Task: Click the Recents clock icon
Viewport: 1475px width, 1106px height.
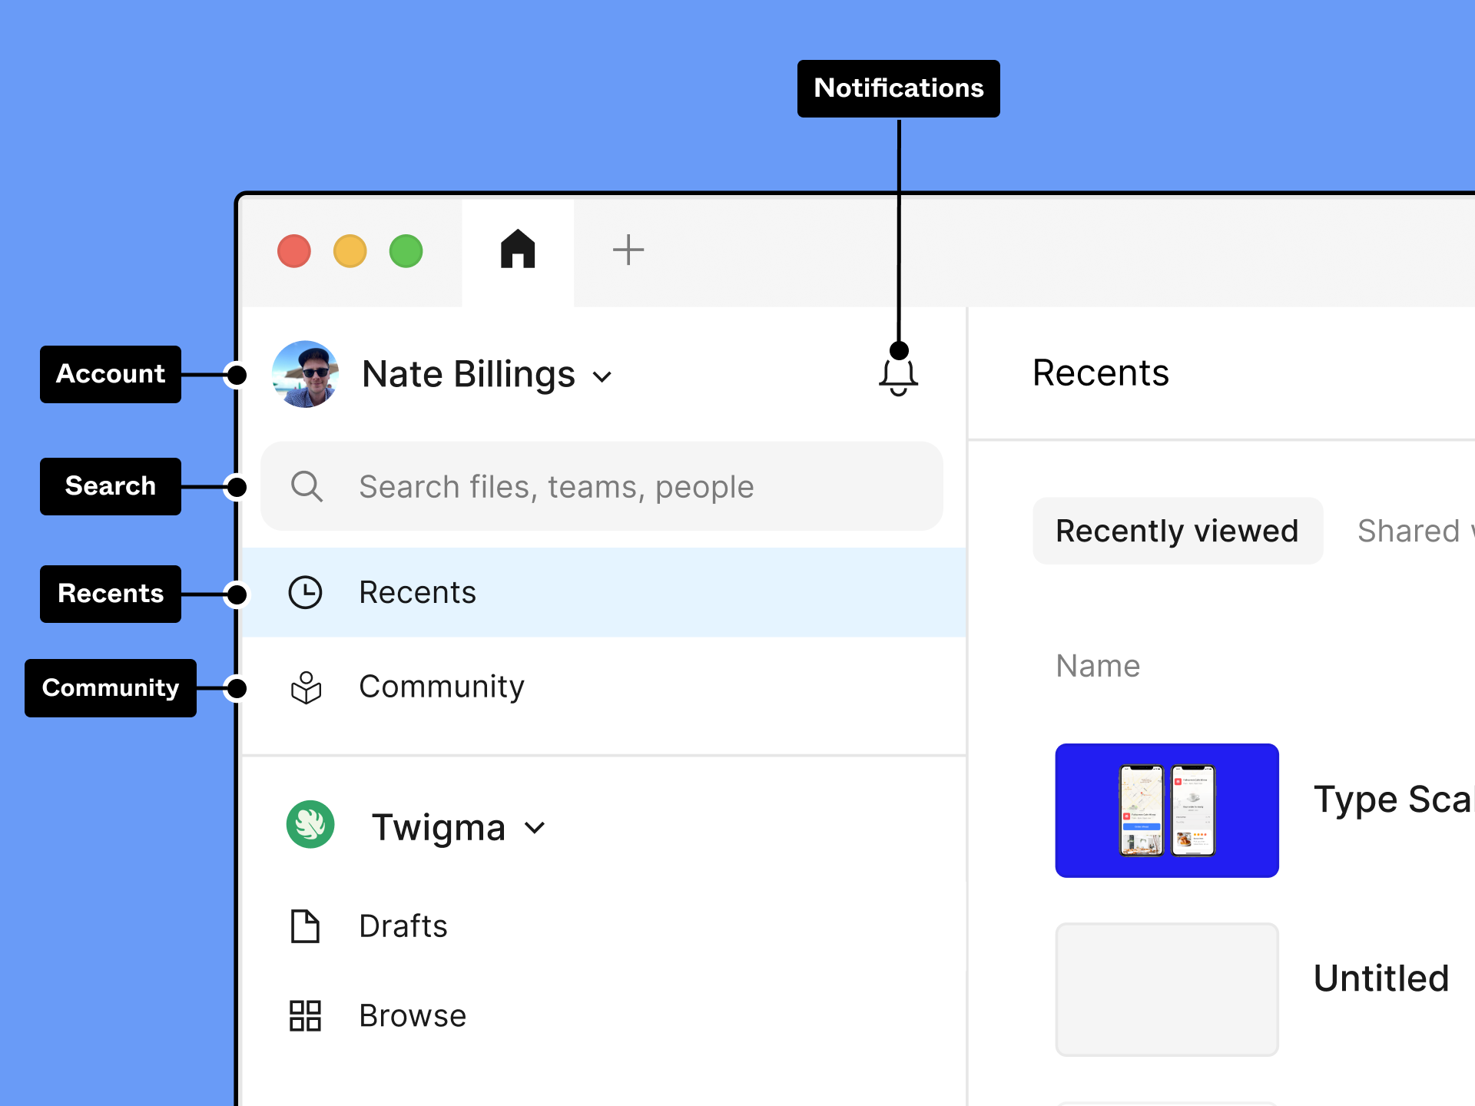Action: (x=305, y=593)
